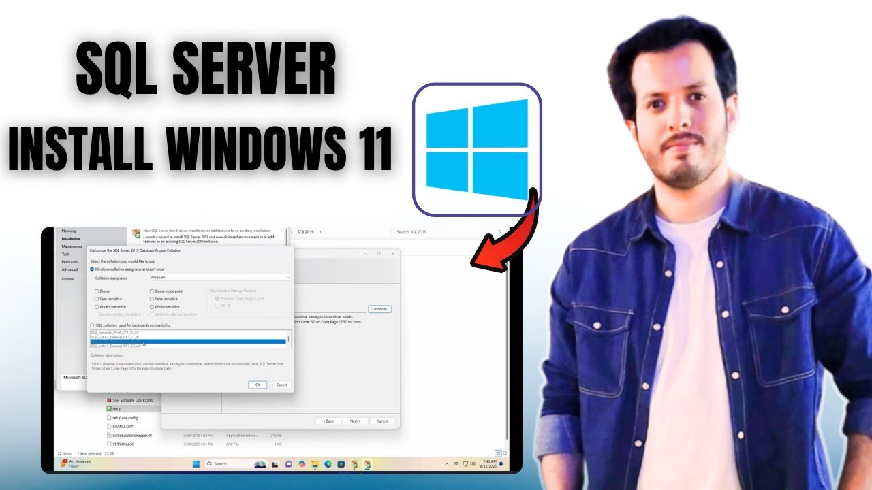
Task: Open notifications bell in system tray
Action: tap(501, 464)
